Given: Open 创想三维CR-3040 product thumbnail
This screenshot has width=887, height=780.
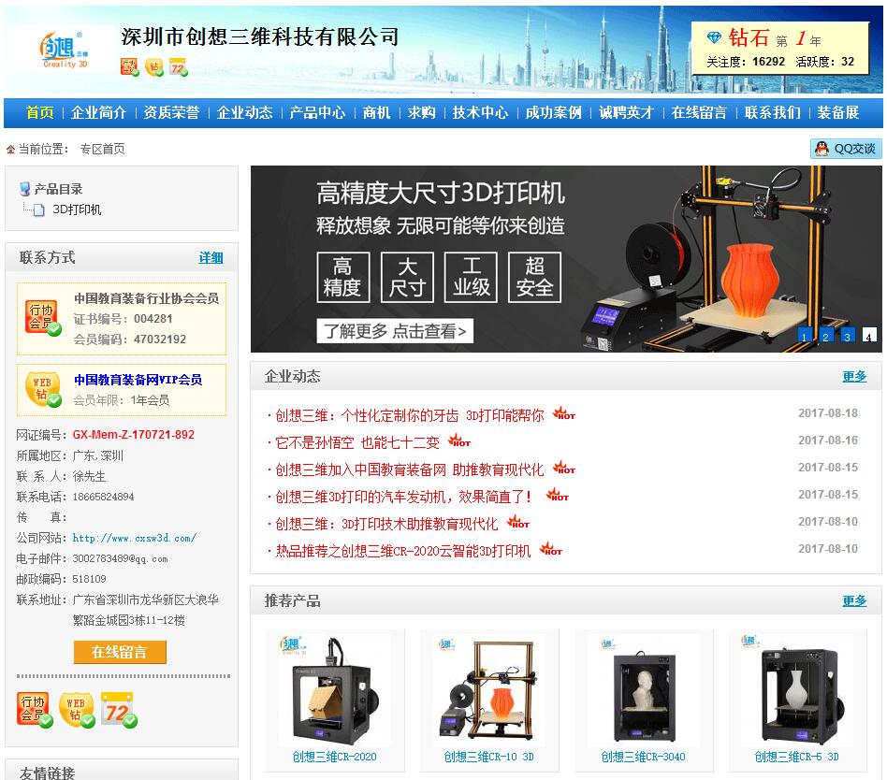Looking at the screenshot, I should pos(643,689).
